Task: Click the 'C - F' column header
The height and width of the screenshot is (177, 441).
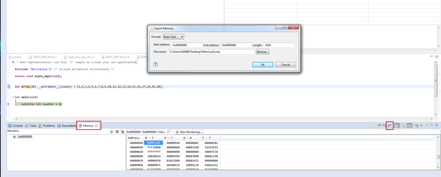Action: pyautogui.click(x=211, y=138)
